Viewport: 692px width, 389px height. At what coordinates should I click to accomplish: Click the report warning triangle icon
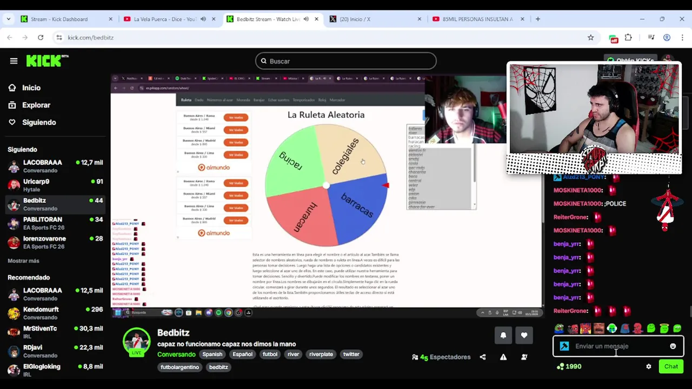tap(503, 357)
